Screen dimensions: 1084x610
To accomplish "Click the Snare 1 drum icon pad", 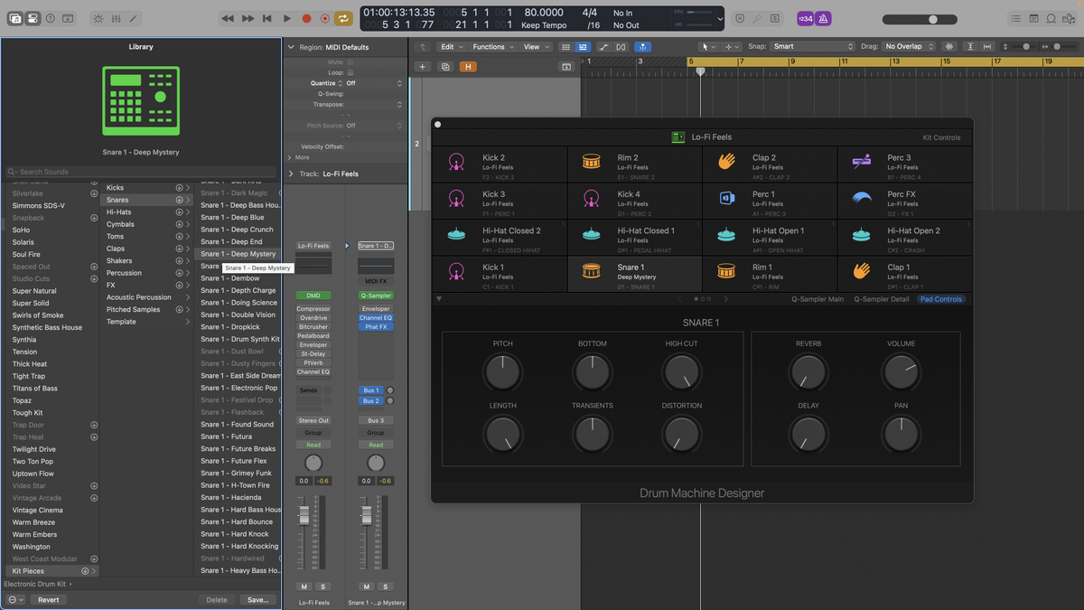I will 591,271.
